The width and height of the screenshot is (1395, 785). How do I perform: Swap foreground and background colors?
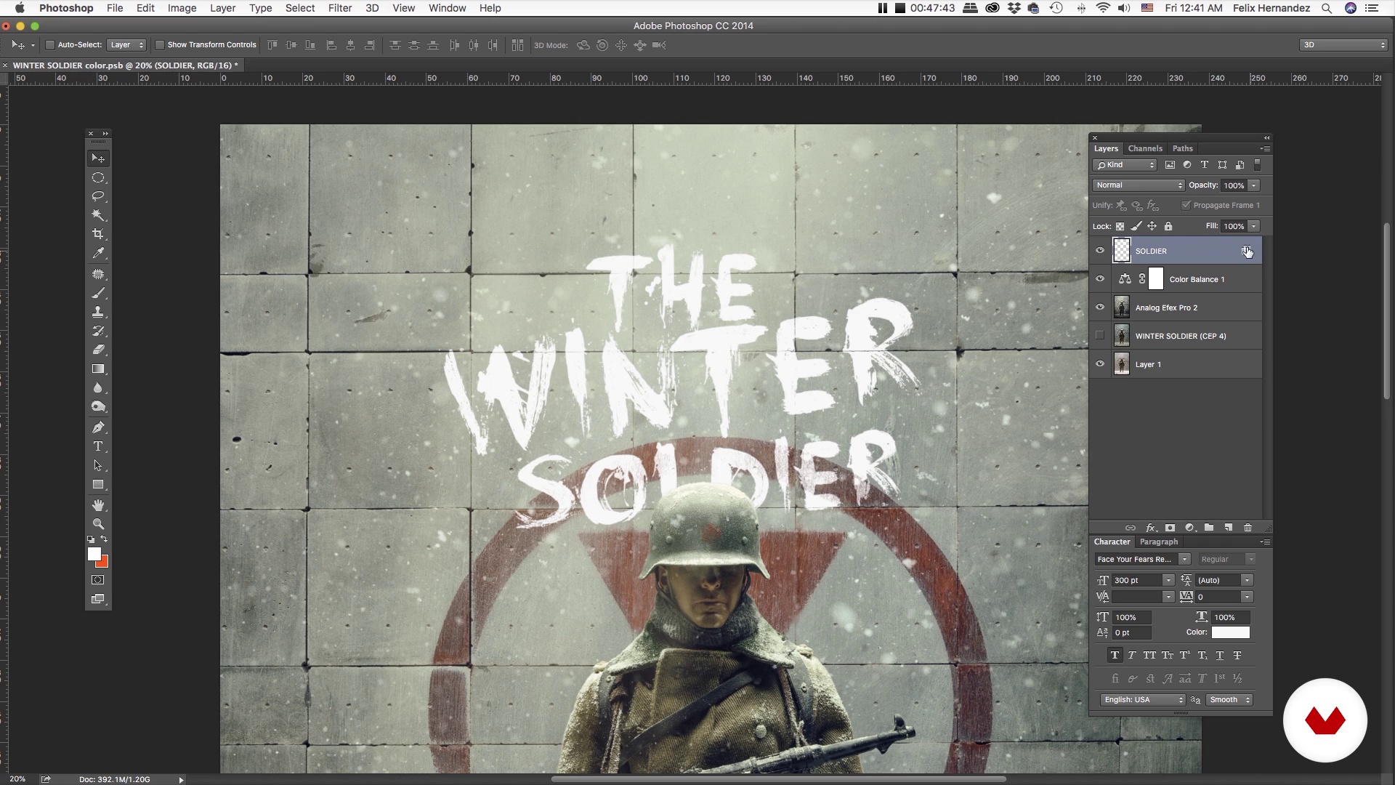(104, 539)
